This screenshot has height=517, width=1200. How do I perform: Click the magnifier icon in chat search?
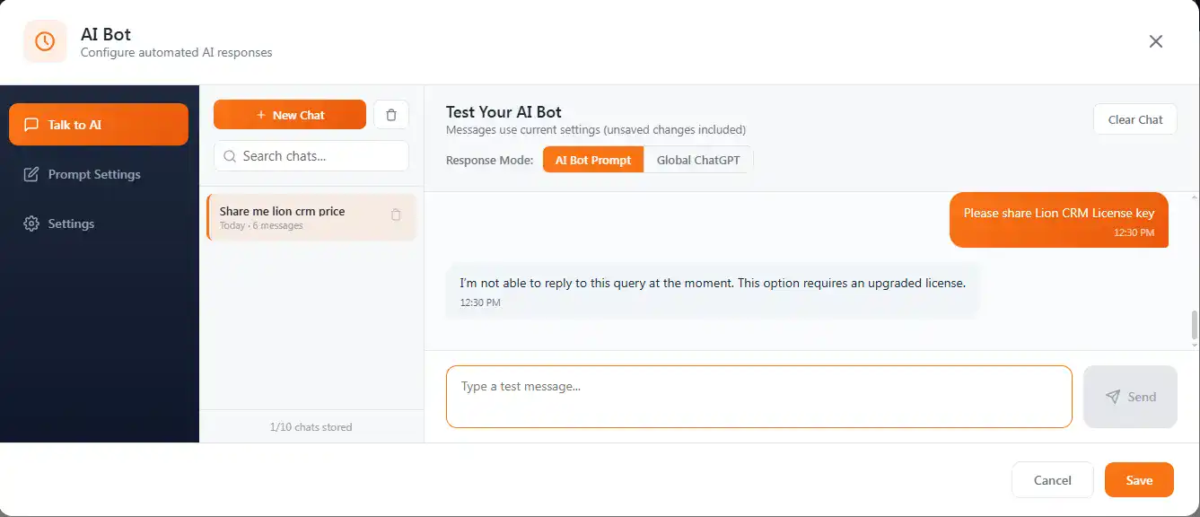point(230,155)
